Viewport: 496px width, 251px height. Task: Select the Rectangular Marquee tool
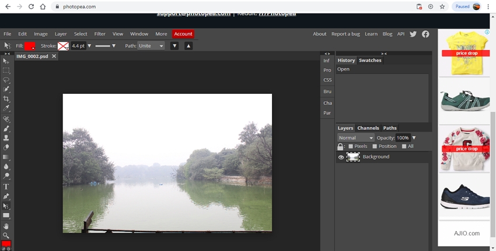6,70
